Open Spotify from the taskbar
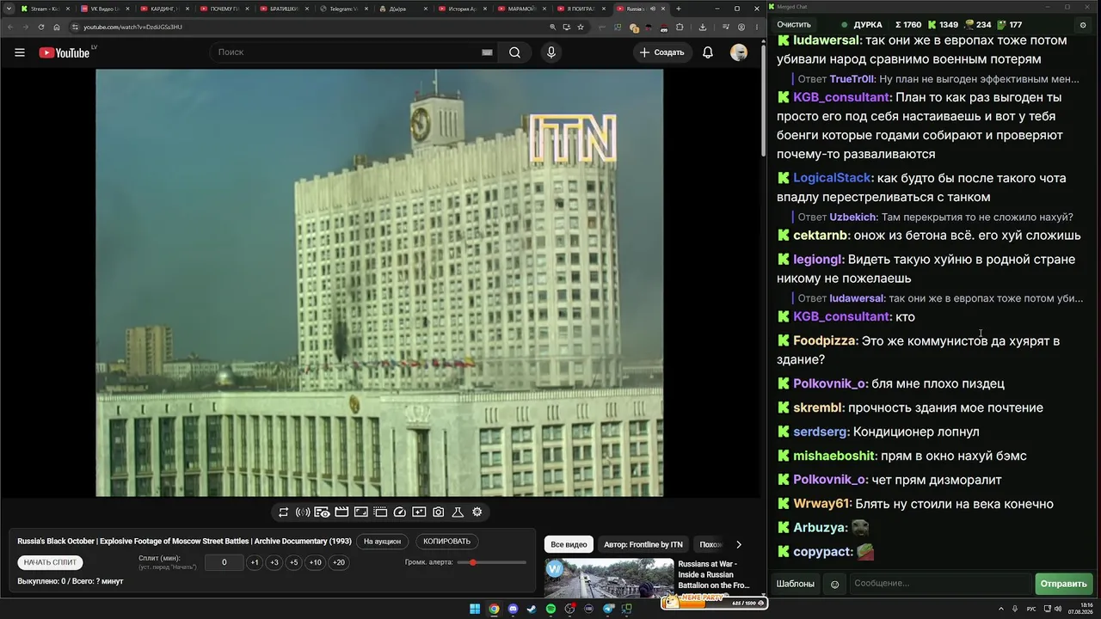This screenshot has width=1101, height=619. (550, 610)
